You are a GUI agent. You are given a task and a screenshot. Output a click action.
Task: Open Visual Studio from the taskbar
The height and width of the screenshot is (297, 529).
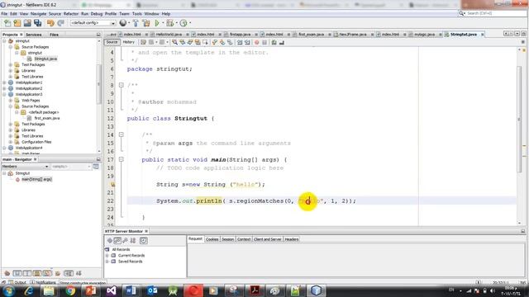112,290
